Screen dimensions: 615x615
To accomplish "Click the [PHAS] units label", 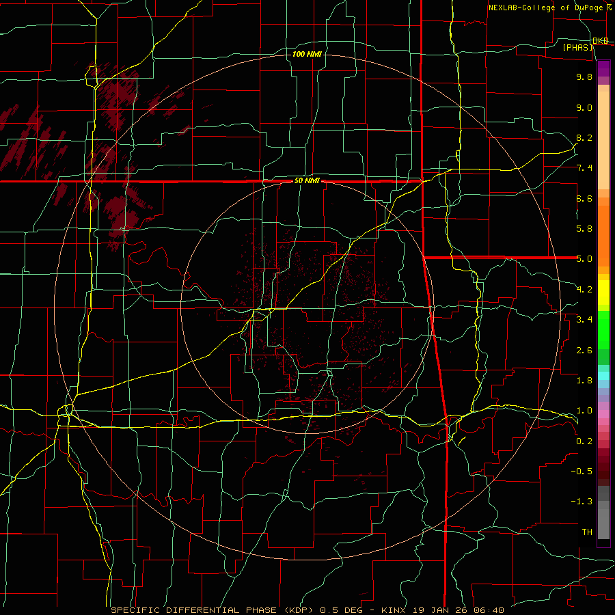I will click(x=577, y=47).
